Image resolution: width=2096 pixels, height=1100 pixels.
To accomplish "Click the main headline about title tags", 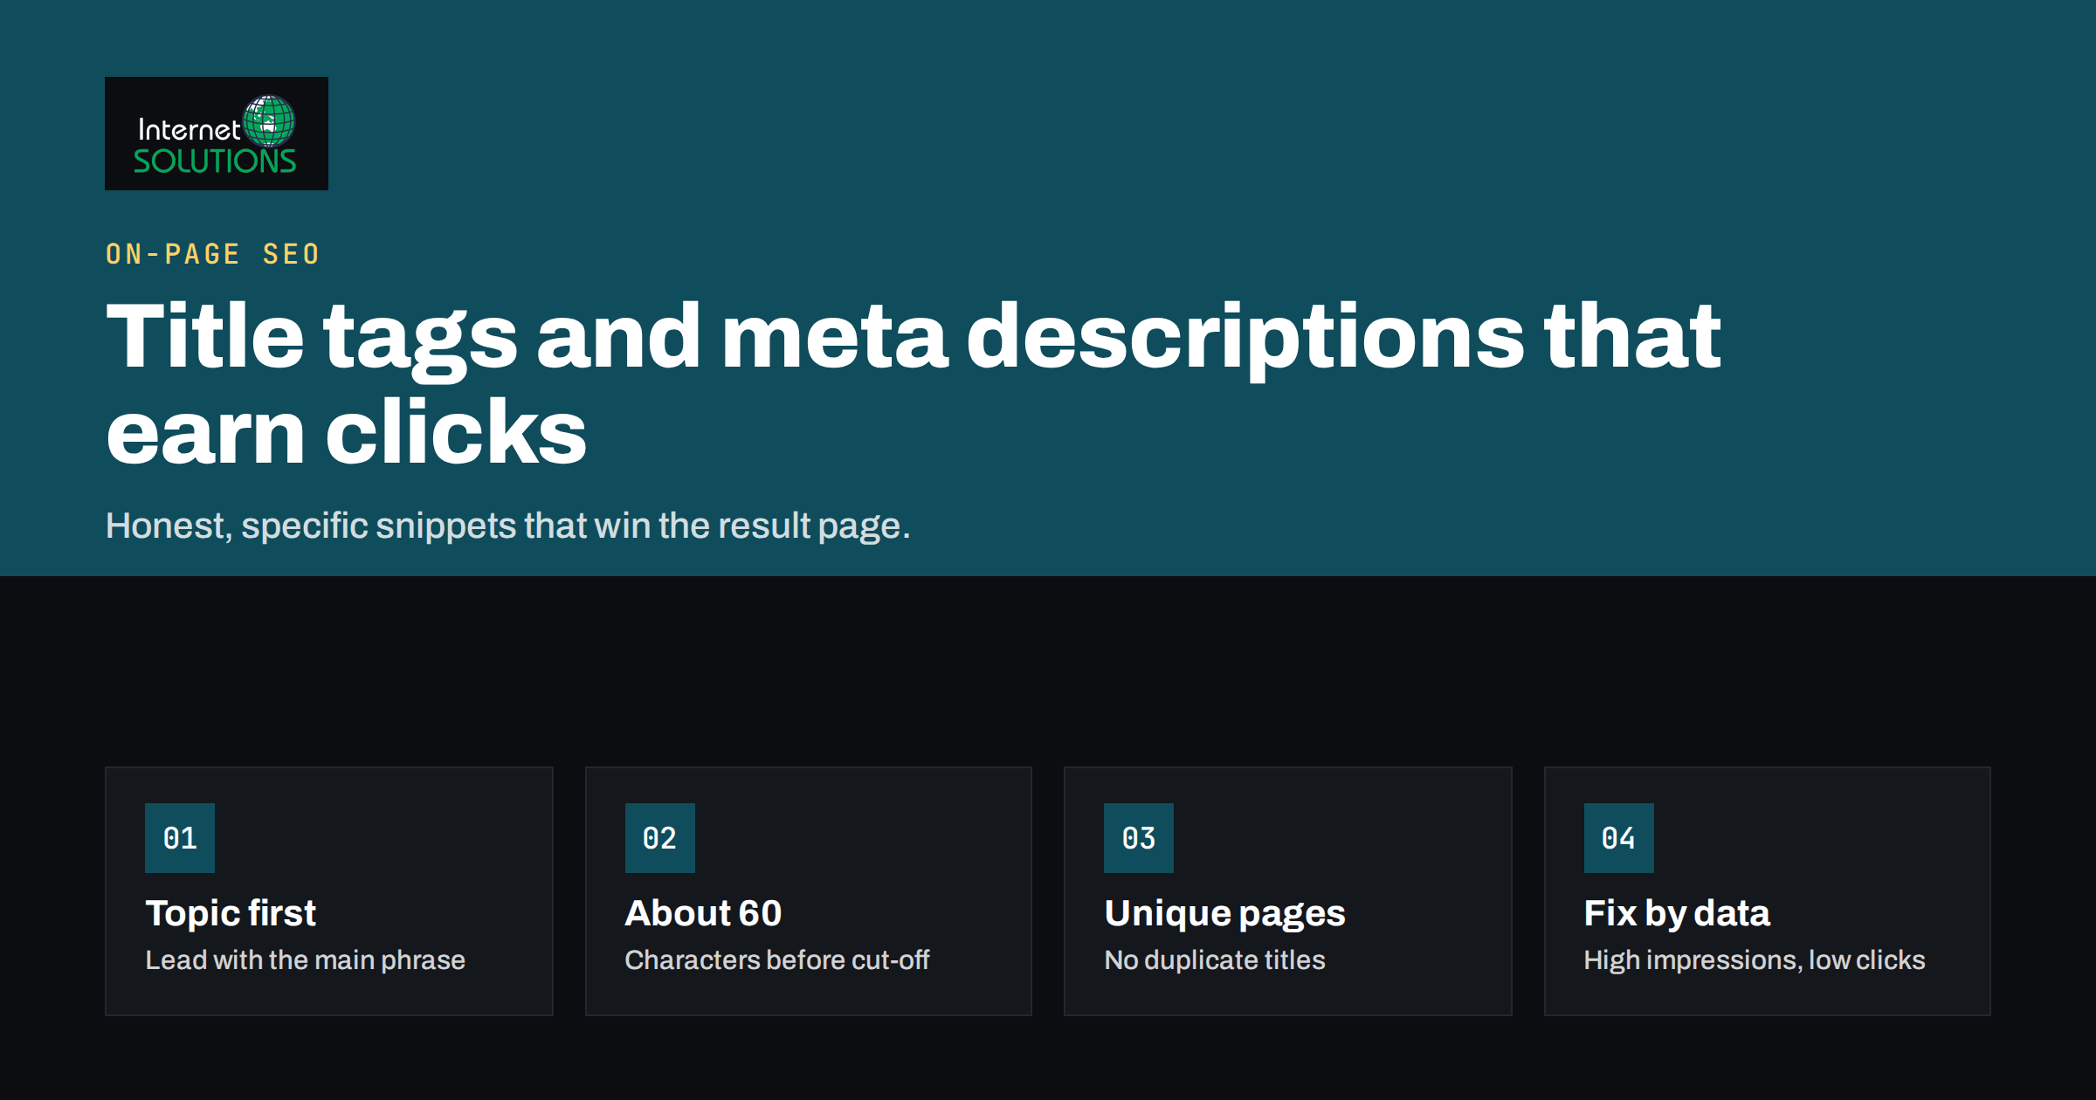I will pos(914,383).
